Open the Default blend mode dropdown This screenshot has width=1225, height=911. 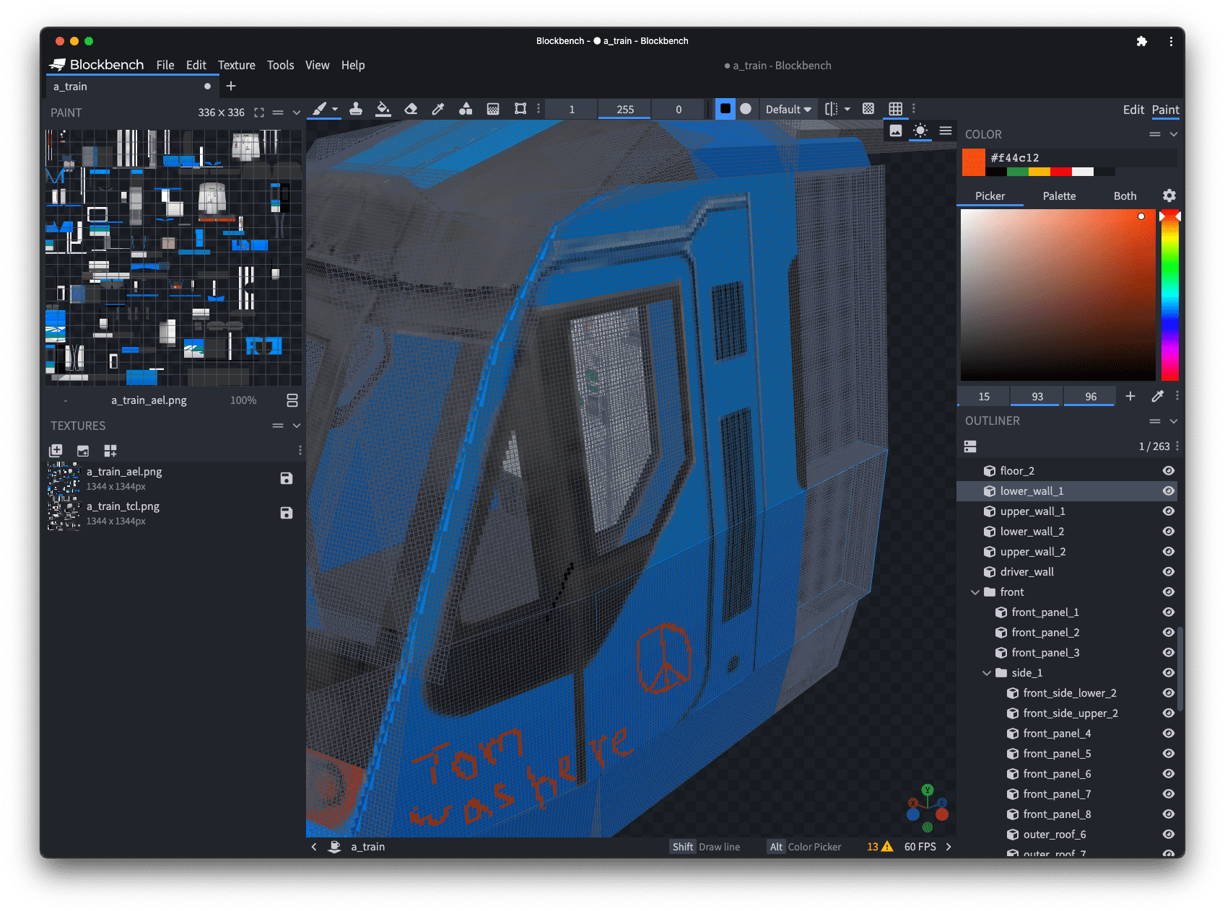[788, 110]
